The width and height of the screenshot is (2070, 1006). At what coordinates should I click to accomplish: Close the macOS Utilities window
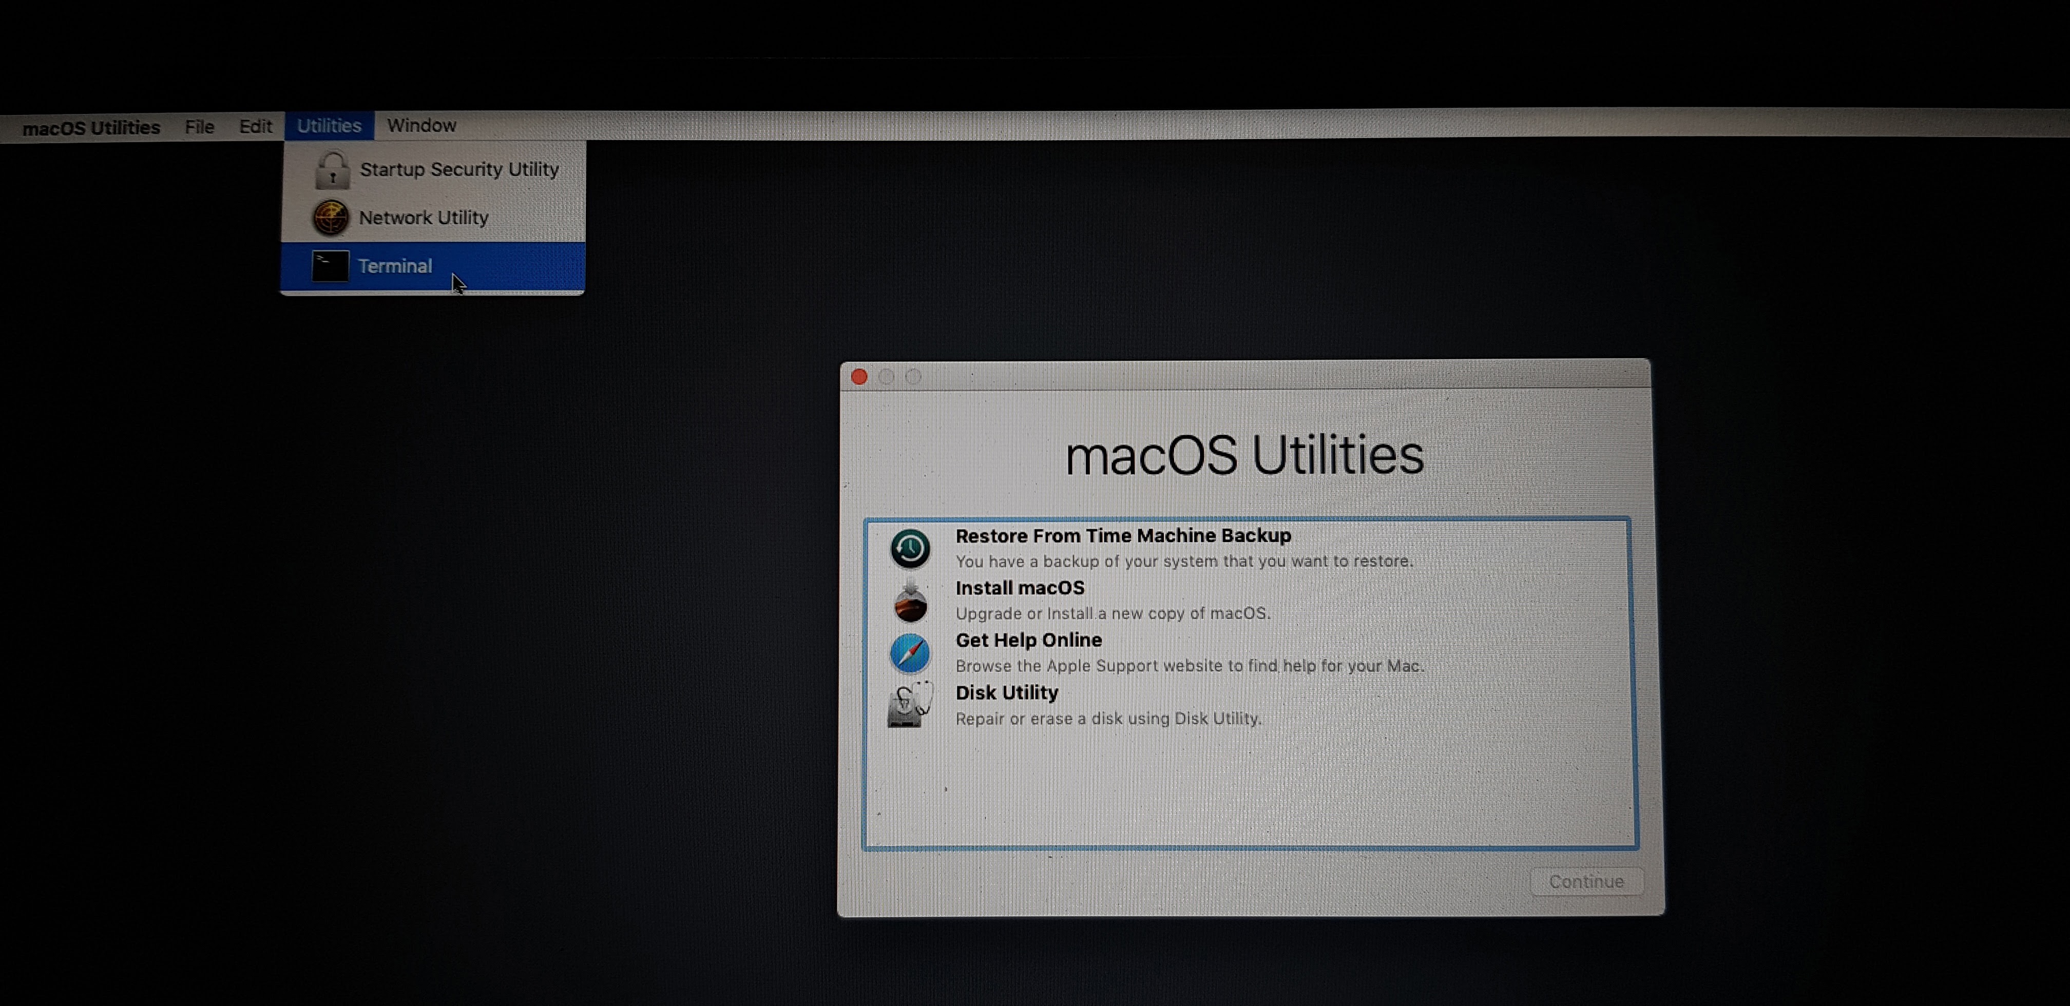coord(859,377)
